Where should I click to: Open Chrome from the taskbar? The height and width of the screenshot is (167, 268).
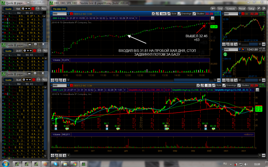pyautogui.click(x=75, y=164)
